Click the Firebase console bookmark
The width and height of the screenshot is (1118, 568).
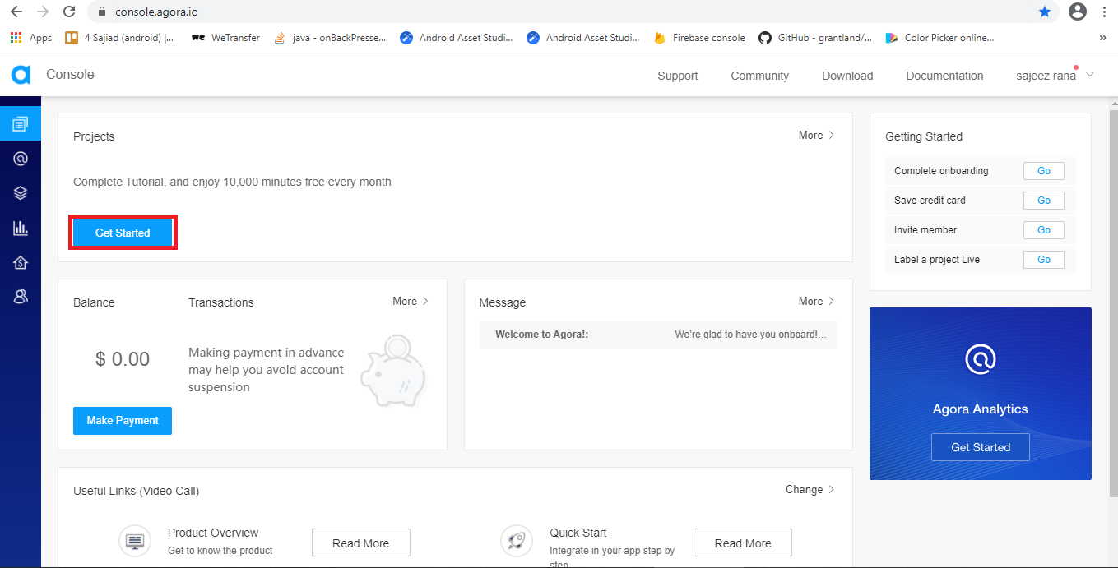(x=700, y=38)
